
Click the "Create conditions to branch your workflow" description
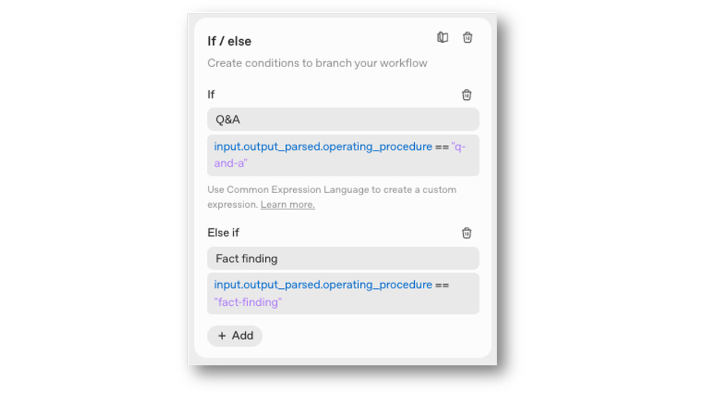pyautogui.click(x=317, y=63)
